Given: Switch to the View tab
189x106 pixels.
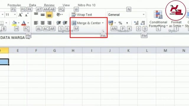Looking at the screenshot, I should (x=66, y=5).
